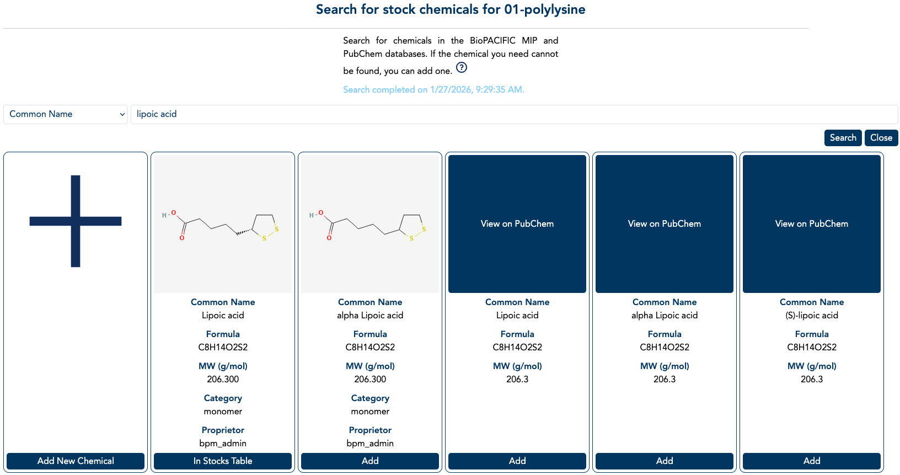The height and width of the screenshot is (475, 900).
Task: Open View on PubChem for Lipoic acid
Action: click(517, 224)
